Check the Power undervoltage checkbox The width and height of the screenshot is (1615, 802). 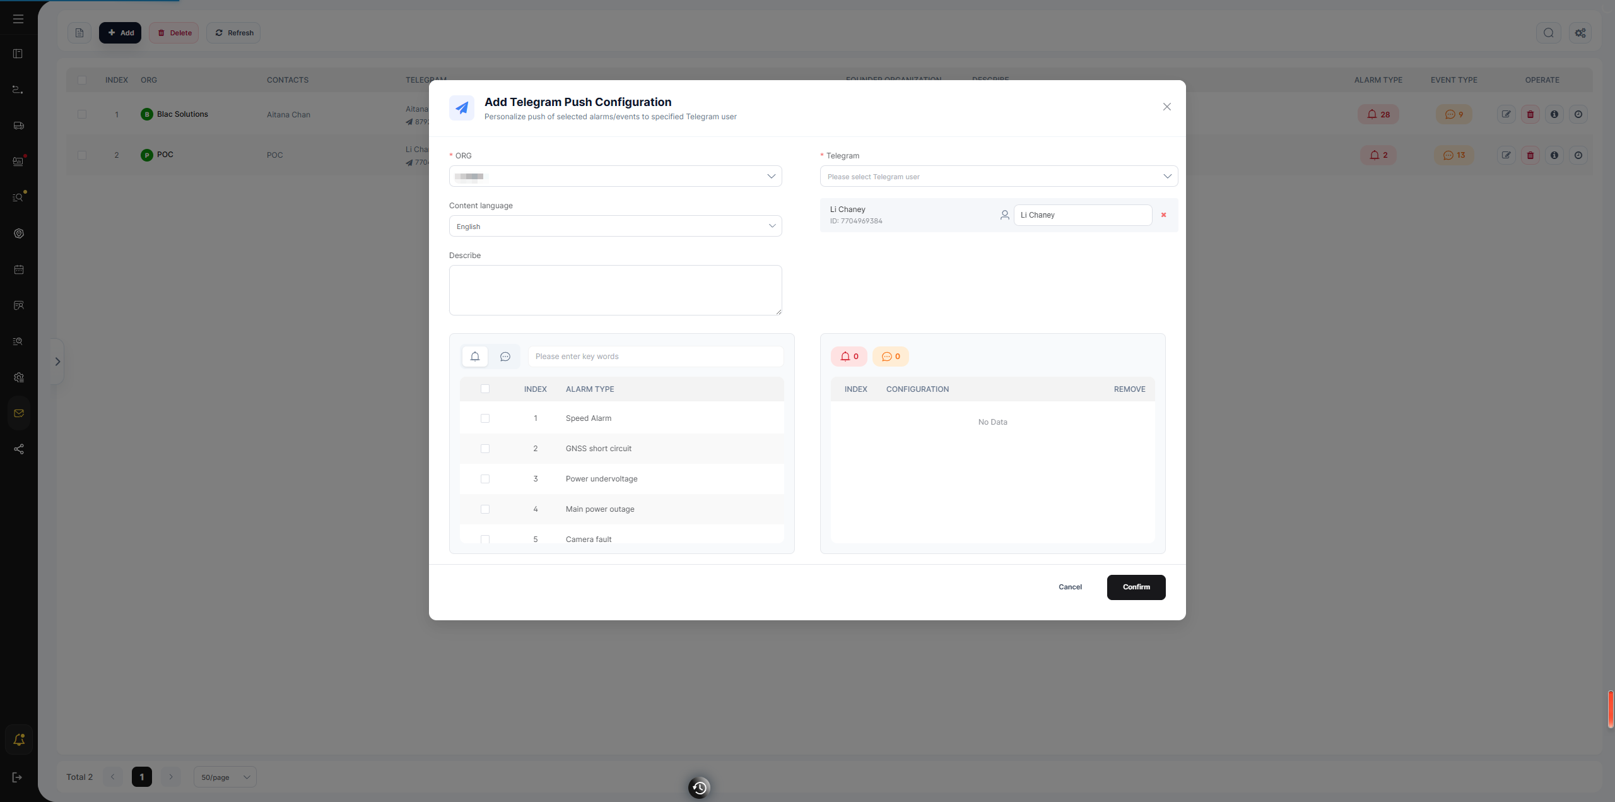[485, 479]
